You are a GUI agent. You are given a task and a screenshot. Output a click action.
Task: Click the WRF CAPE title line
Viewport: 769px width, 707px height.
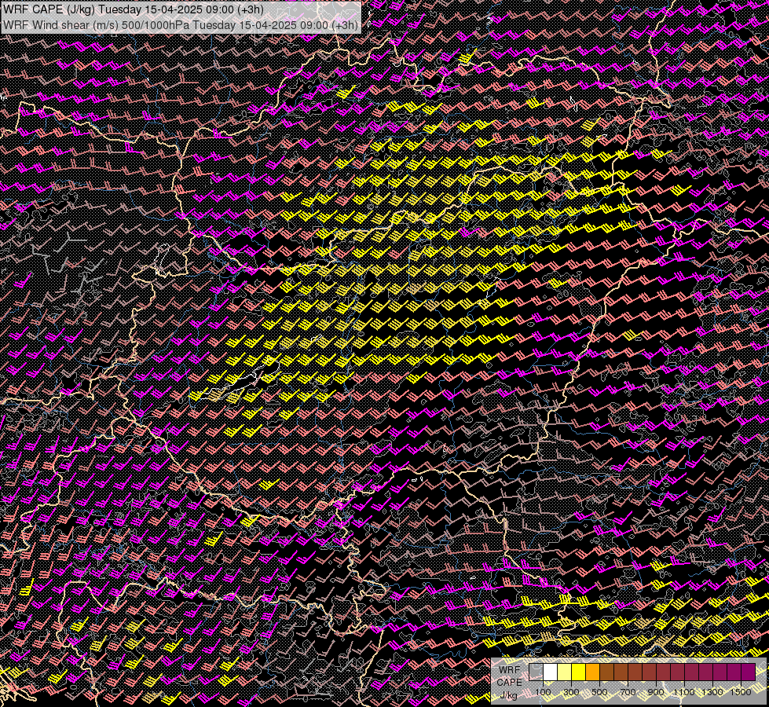pos(134,9)
